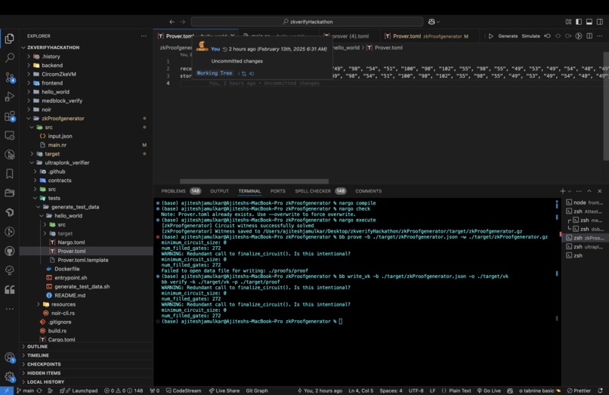Click Simulate button in editor toolbar
Viewport: 609px width, 395px height.
pyautogui.click(x=530, y=35)
